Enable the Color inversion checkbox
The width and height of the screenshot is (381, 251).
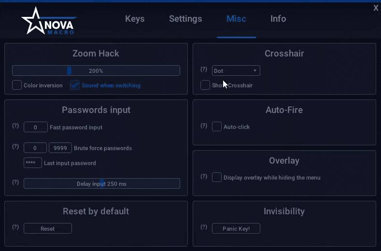17,85
